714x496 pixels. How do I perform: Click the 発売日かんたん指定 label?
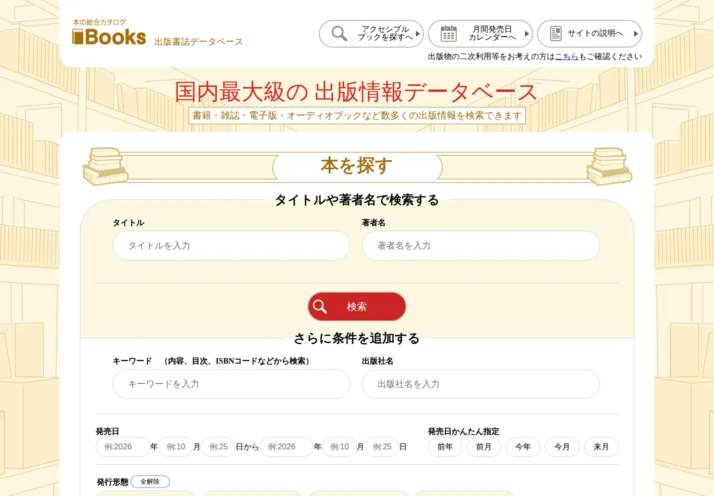click(x=464, y=432)
